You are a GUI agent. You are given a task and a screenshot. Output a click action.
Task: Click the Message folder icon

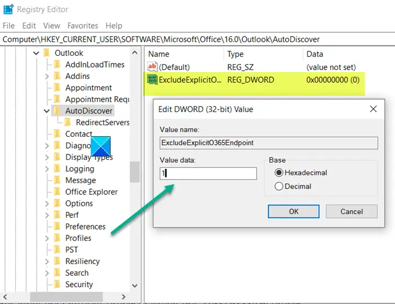coord(58,180)
